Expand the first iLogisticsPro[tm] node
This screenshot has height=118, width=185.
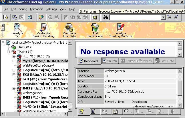coord(14,70)
